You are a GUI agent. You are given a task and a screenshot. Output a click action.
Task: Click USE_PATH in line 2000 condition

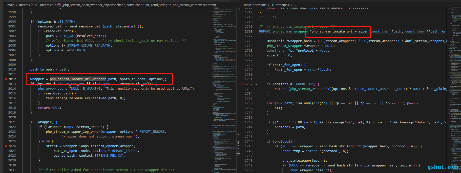[65, 21]
